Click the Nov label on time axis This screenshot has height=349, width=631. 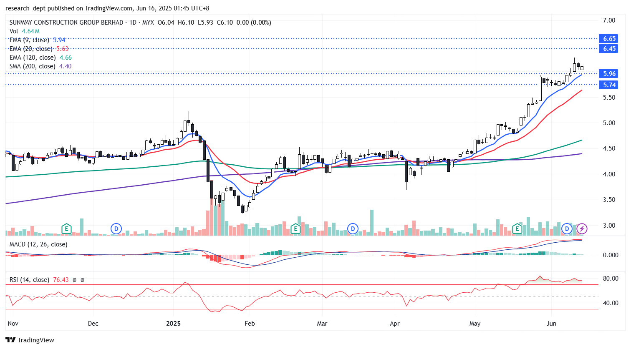tap(13, 324)
